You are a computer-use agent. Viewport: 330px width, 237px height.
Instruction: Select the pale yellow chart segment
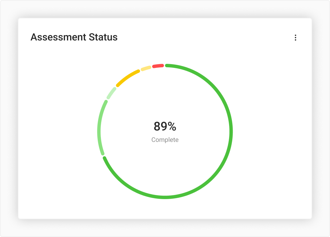pyautogui.click(x=146, y=68)
